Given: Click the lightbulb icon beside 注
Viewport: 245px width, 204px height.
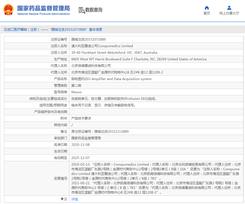Looking at the screenshot, I should pos(62,199).
